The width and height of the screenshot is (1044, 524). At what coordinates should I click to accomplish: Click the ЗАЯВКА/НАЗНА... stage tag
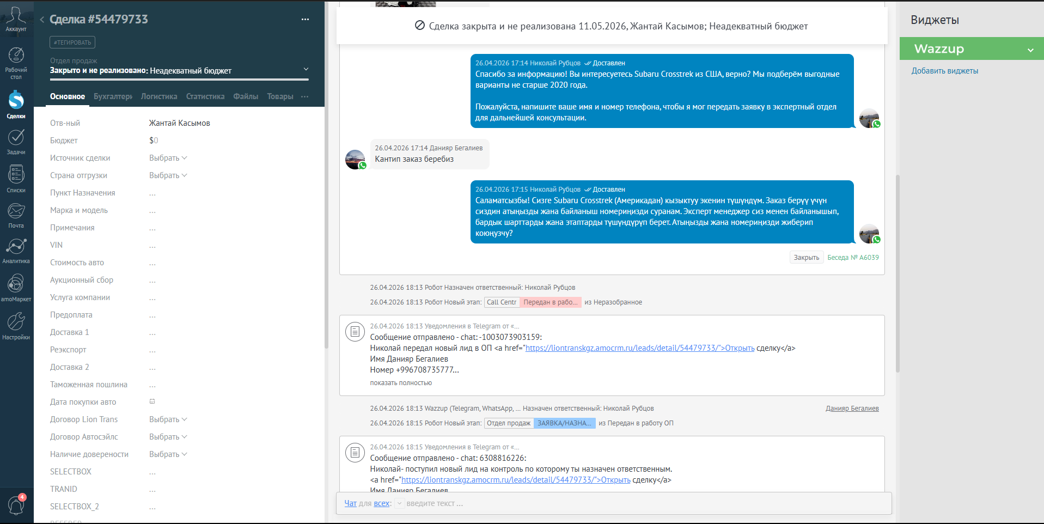pyautogui.click(x=564, y=423)
